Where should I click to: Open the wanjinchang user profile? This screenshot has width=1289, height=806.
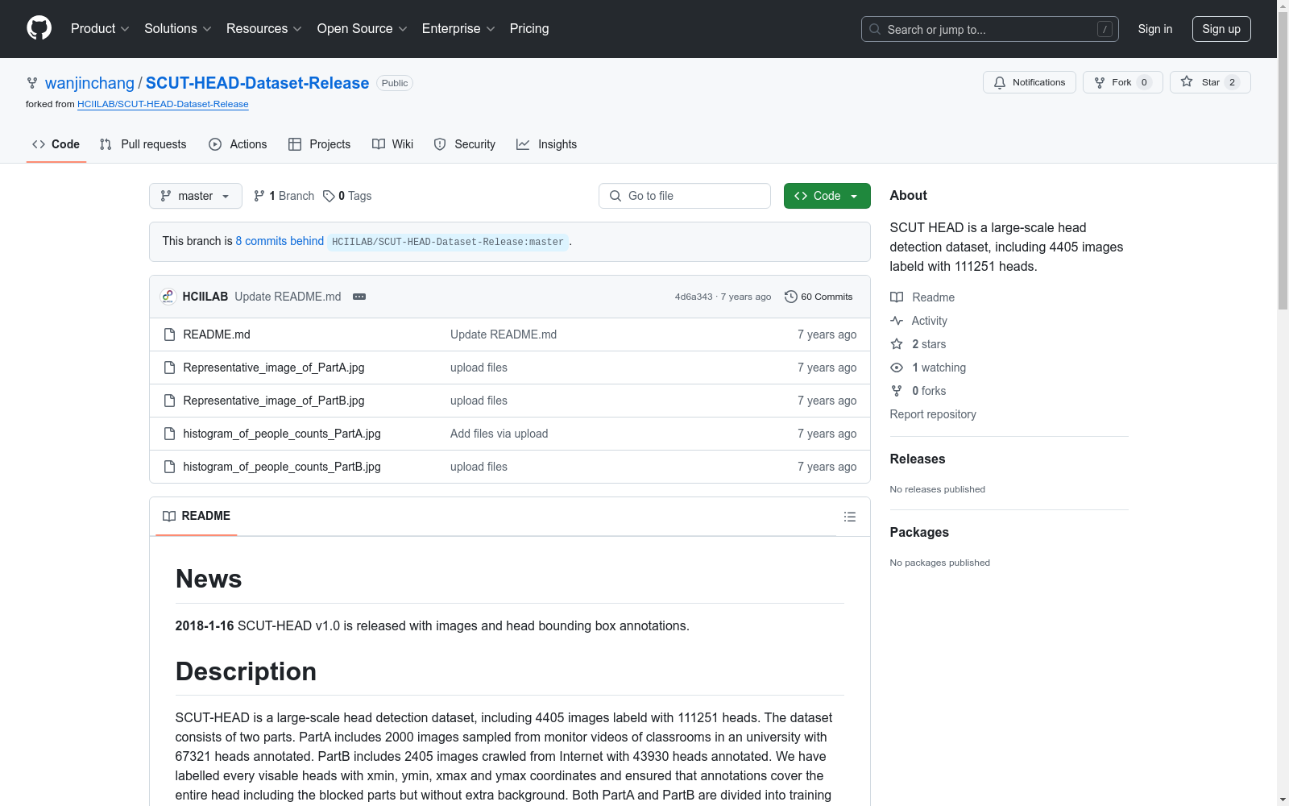(89, 83)
